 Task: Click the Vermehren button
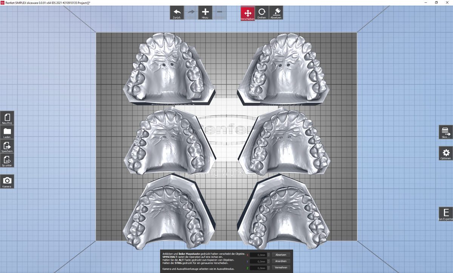[x=281, y=268]
